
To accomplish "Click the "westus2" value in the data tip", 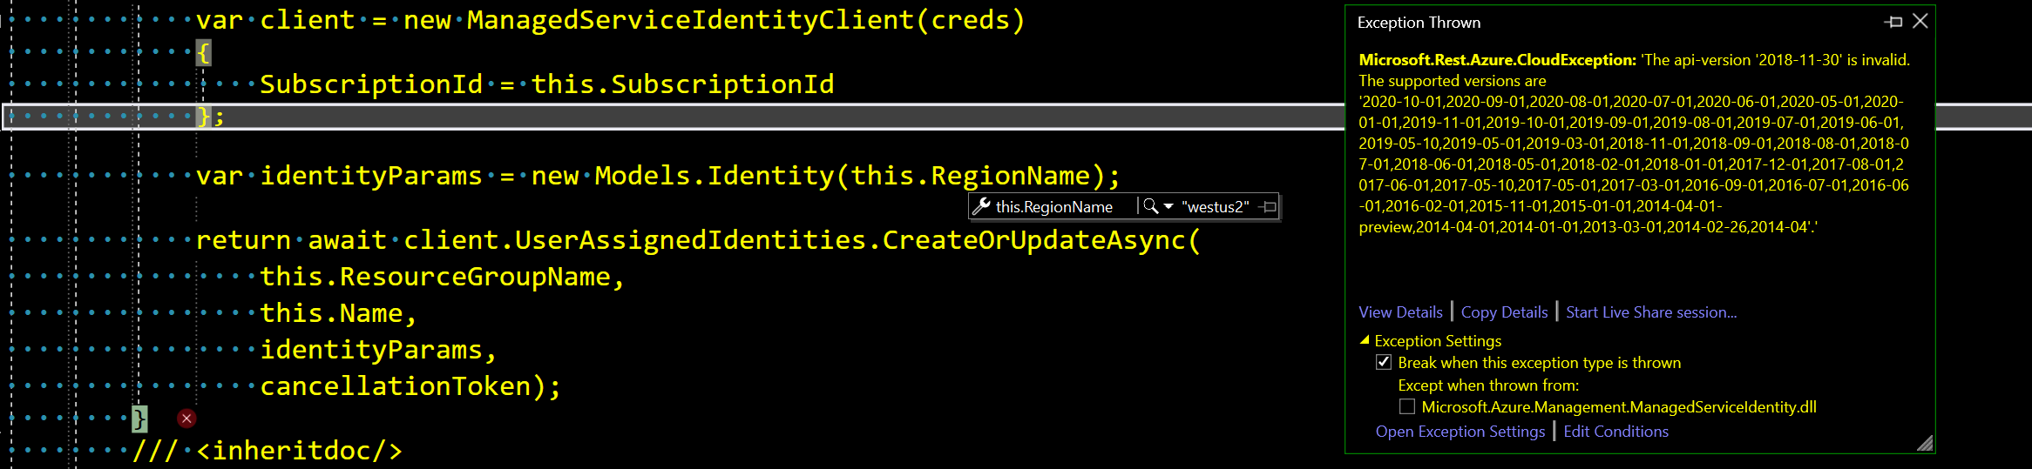I will click(x=1215, y=206).
